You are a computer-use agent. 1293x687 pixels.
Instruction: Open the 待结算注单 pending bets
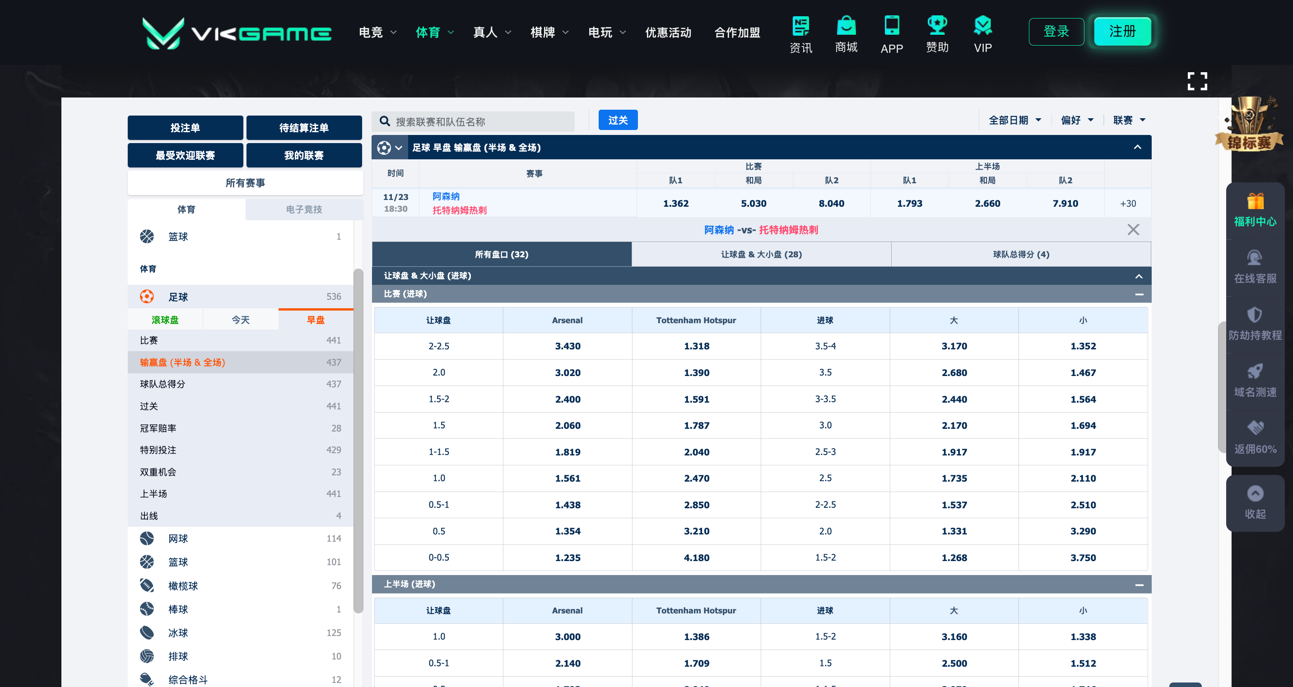coord(304,128)
